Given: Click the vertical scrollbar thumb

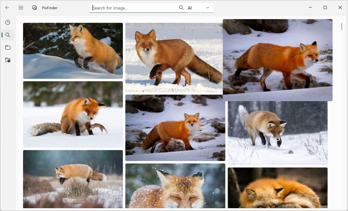Looking at the screenshot, I should (342, 27).
